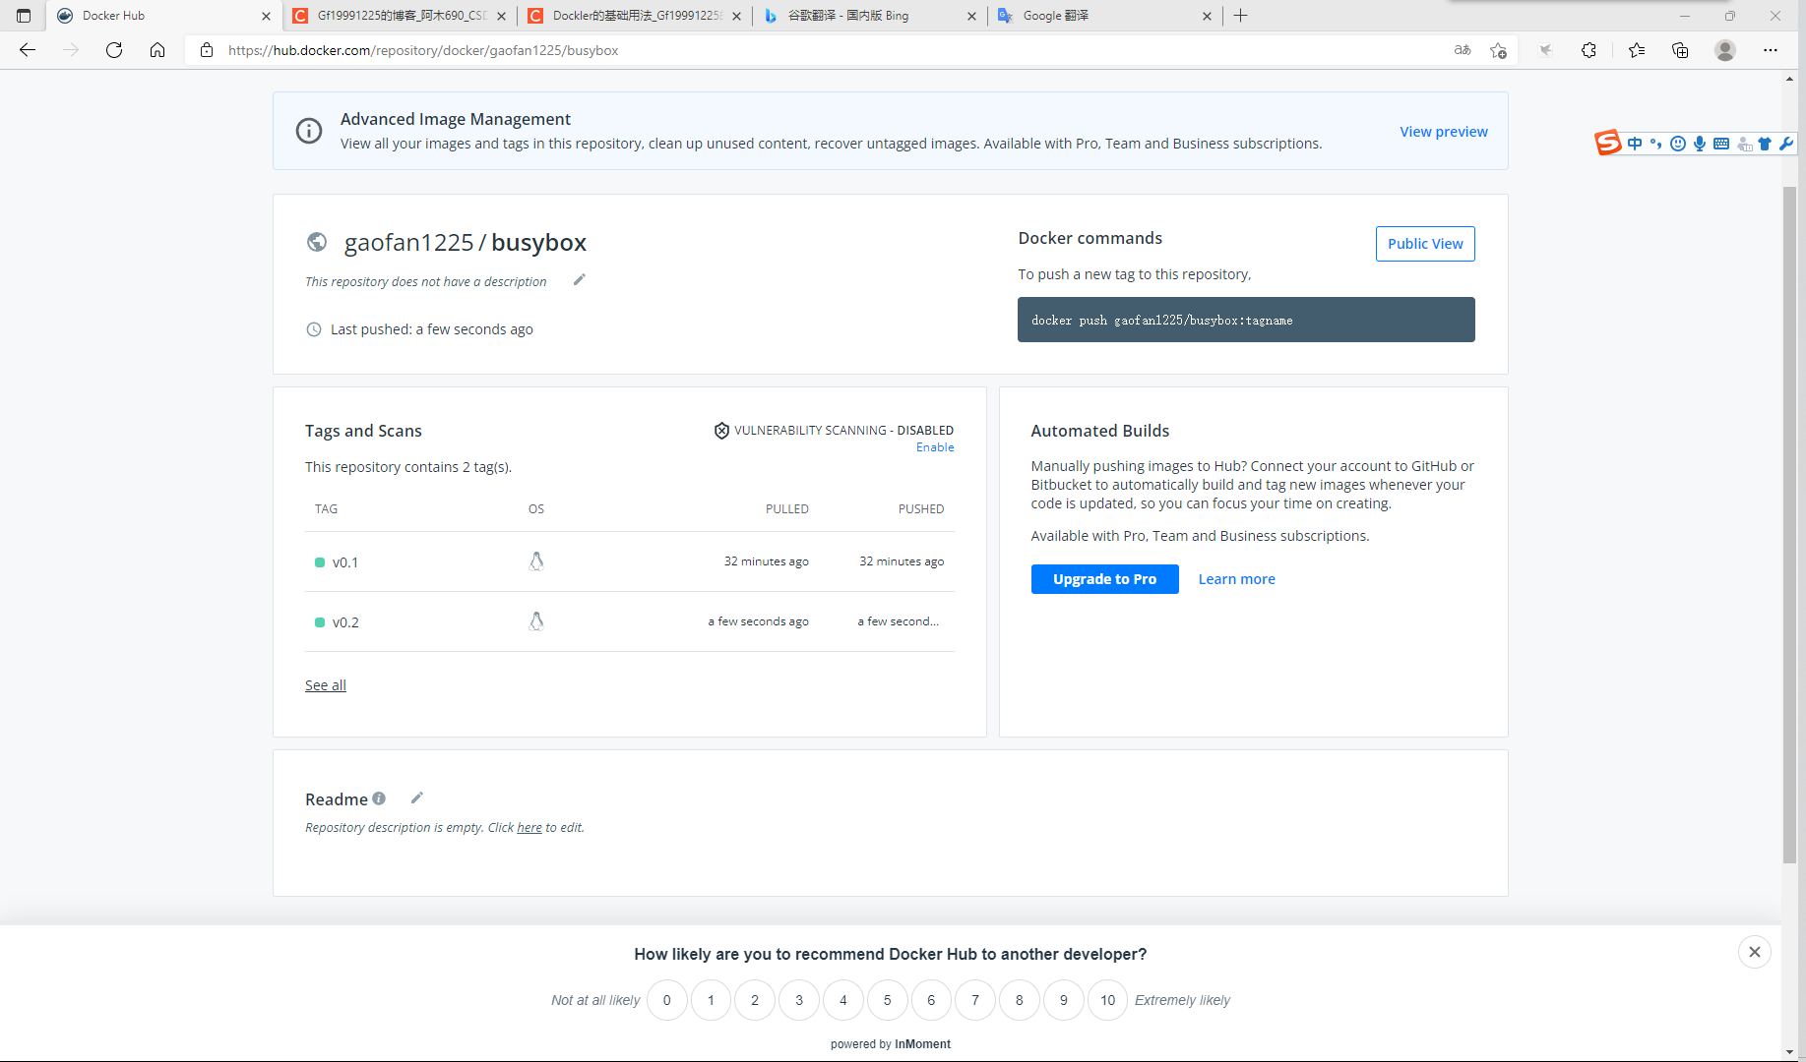Viewport: 1806px width, 1062px height.
Task: Rate recommendation score 9
Action: pyautogui.click(x=1064, y=1000)
